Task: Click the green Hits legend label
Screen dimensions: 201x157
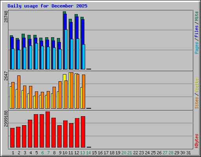Action: click(197, 16)
